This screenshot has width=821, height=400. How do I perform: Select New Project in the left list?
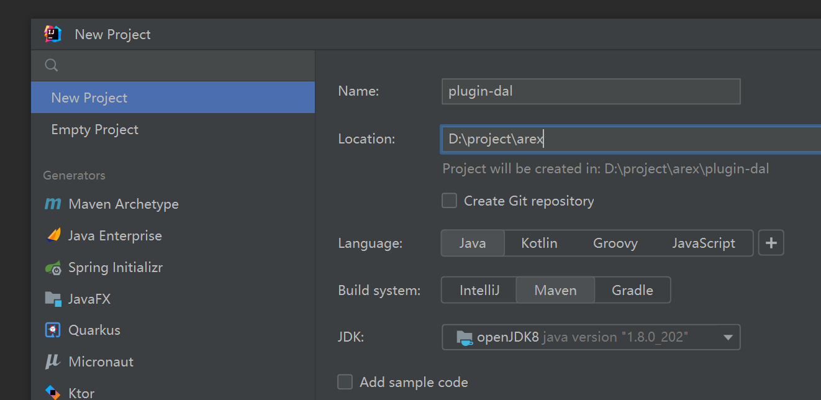173,98
